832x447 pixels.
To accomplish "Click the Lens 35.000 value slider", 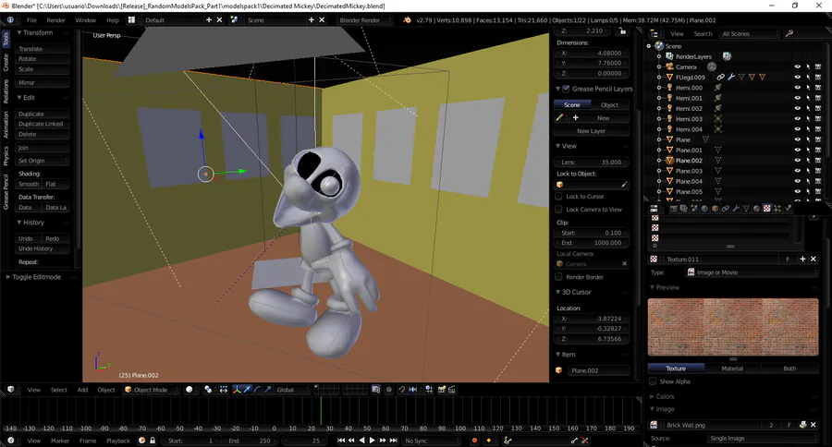I will tap(592, 162).
